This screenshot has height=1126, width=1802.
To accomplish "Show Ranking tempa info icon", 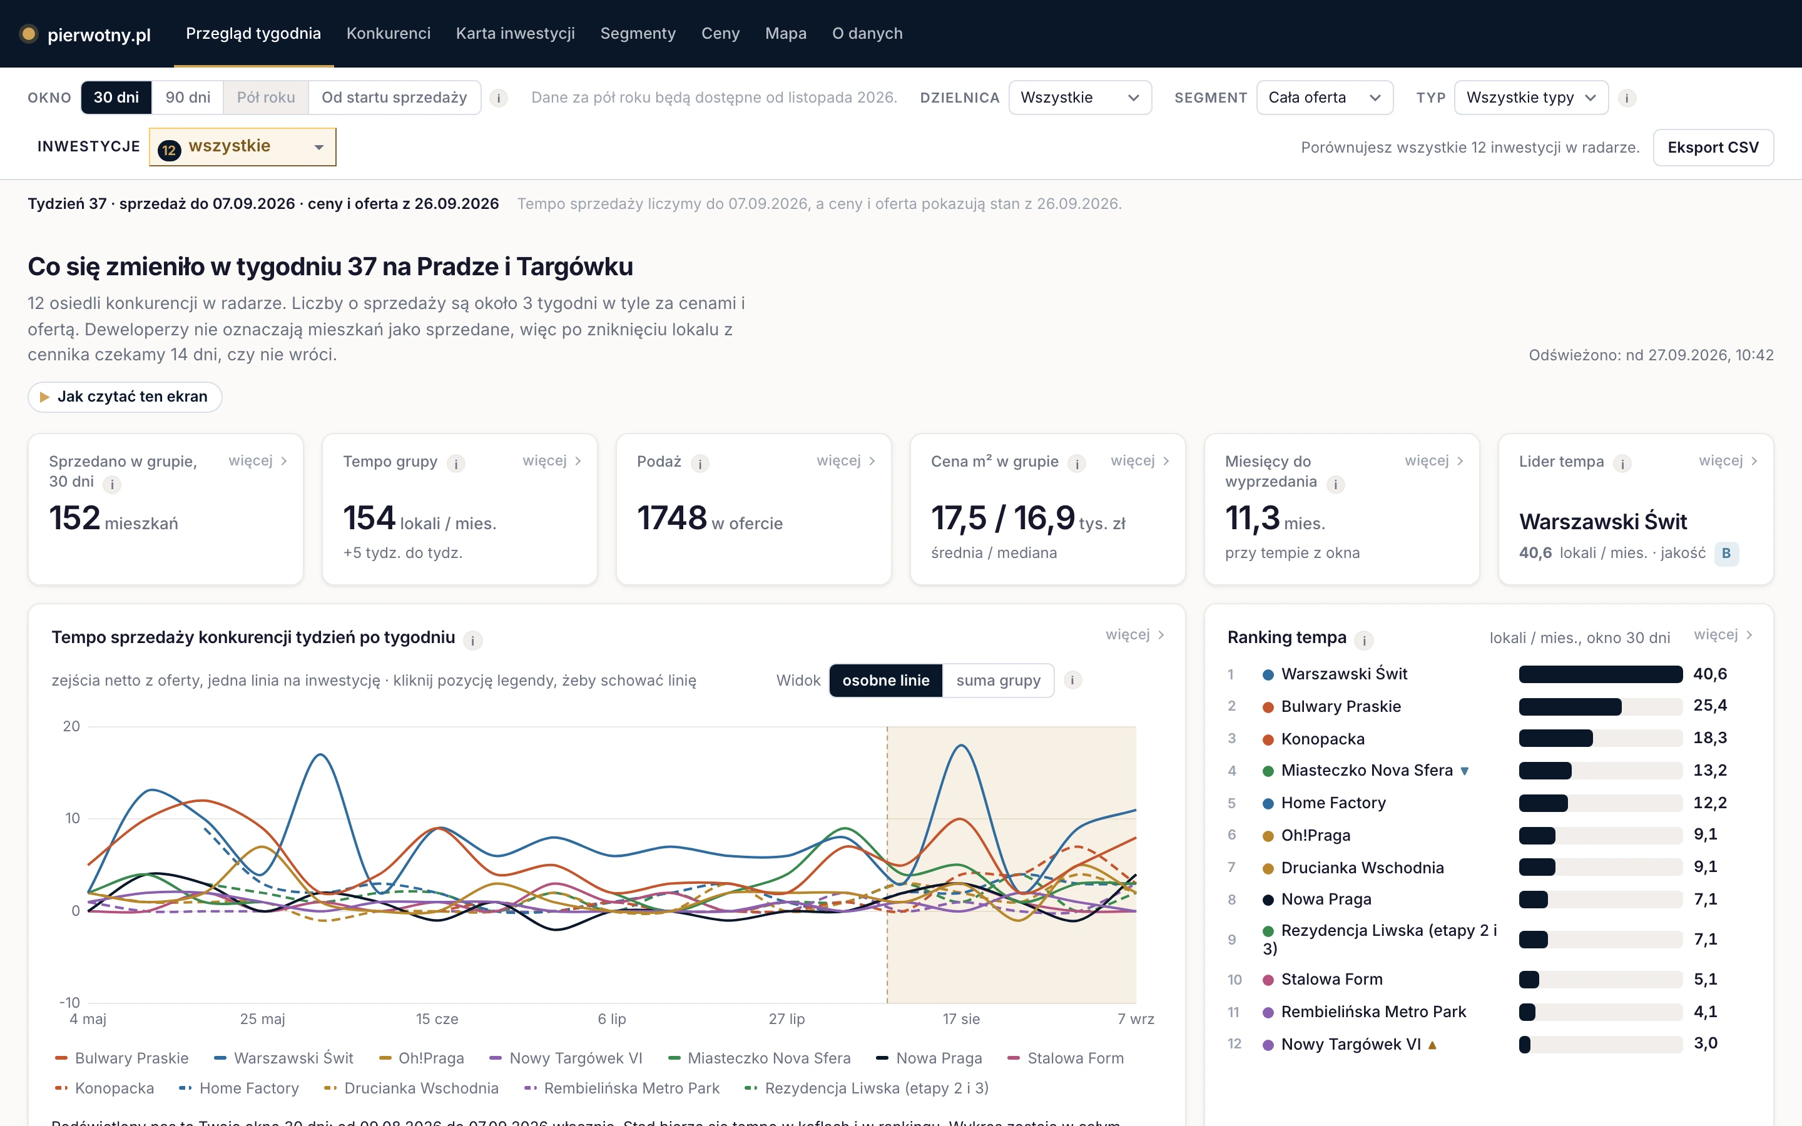I will tap(1364, 640).
